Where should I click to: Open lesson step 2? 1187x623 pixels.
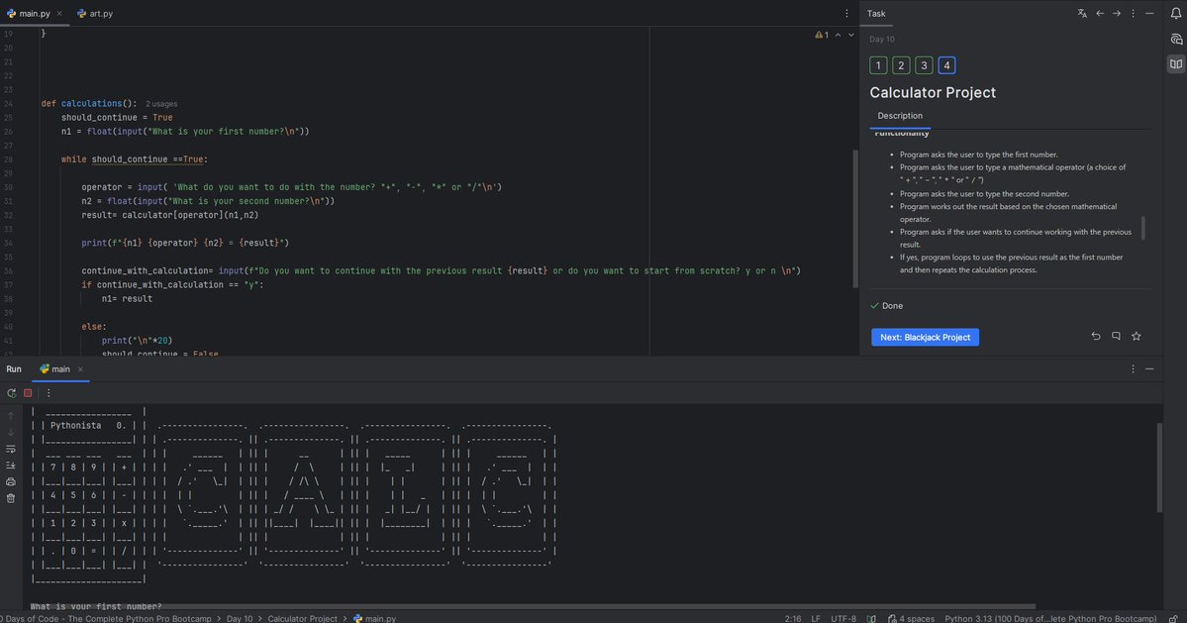tap(901, 65)
